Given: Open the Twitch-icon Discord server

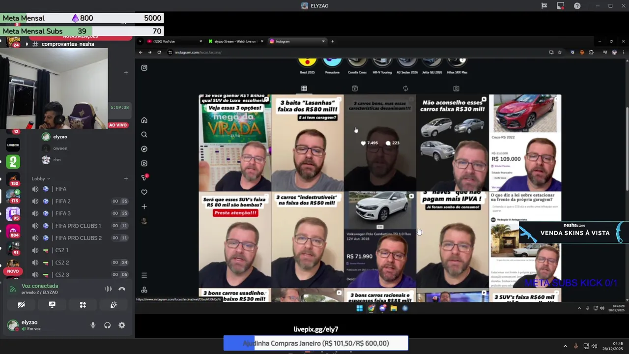Looking at the screenshot, I should [13, 213].
